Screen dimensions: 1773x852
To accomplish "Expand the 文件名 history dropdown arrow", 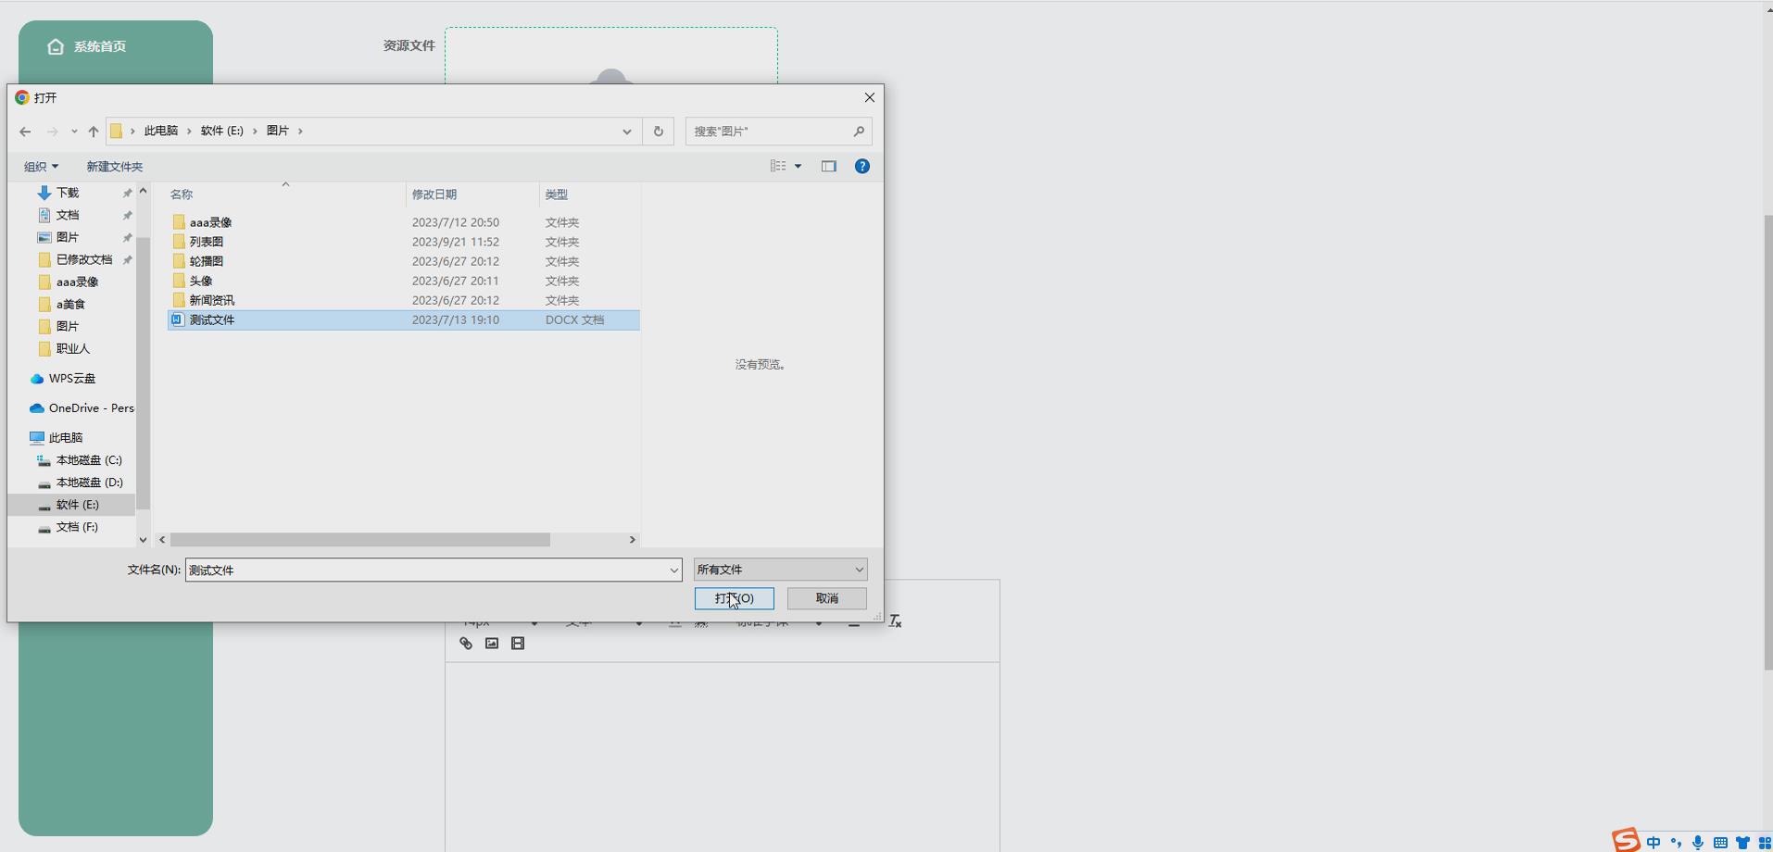I will pos(673,570).
